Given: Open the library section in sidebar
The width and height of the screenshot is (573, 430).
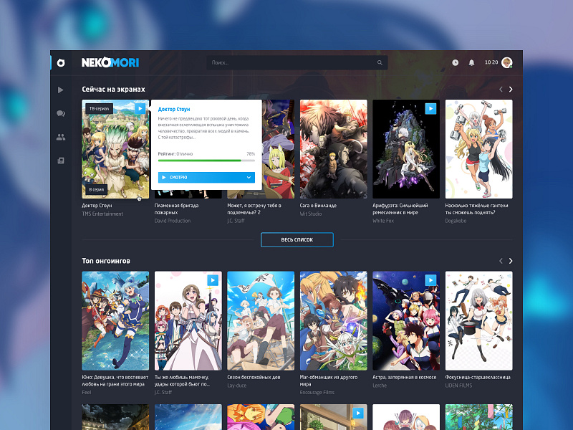Looking at the screenshot, I should click(x=61, y=160).
